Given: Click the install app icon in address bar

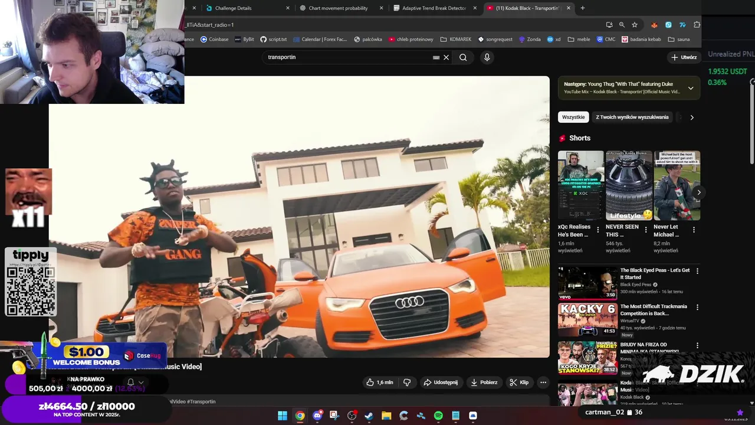Looking at the screenshot, I should pyautogui.click(x=609, y=25).
